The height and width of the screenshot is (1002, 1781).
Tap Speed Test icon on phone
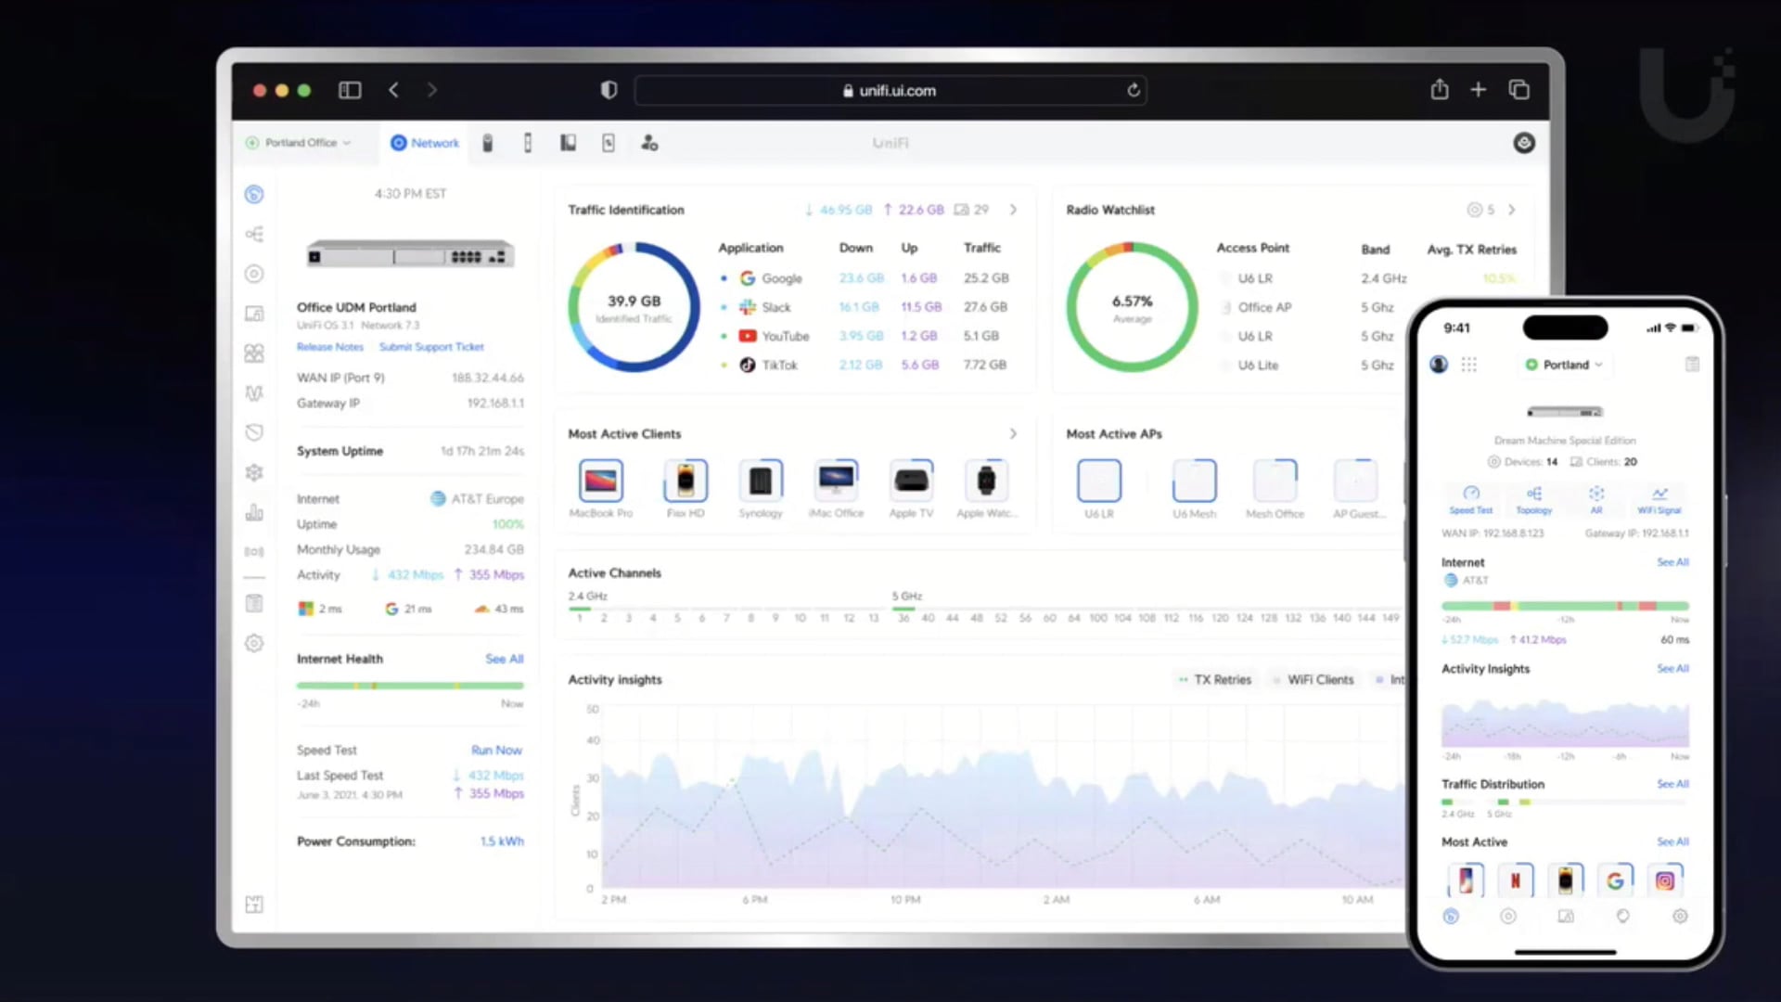tap(1471, 499)
